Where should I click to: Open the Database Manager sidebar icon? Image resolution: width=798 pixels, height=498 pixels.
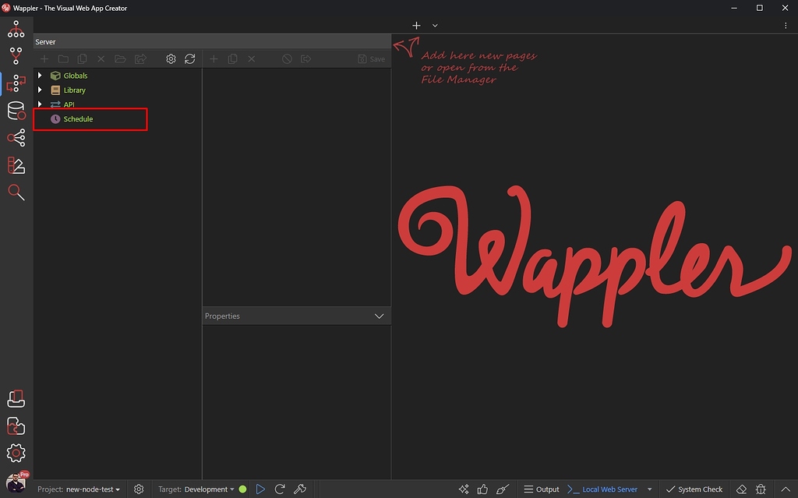[16, 111]
